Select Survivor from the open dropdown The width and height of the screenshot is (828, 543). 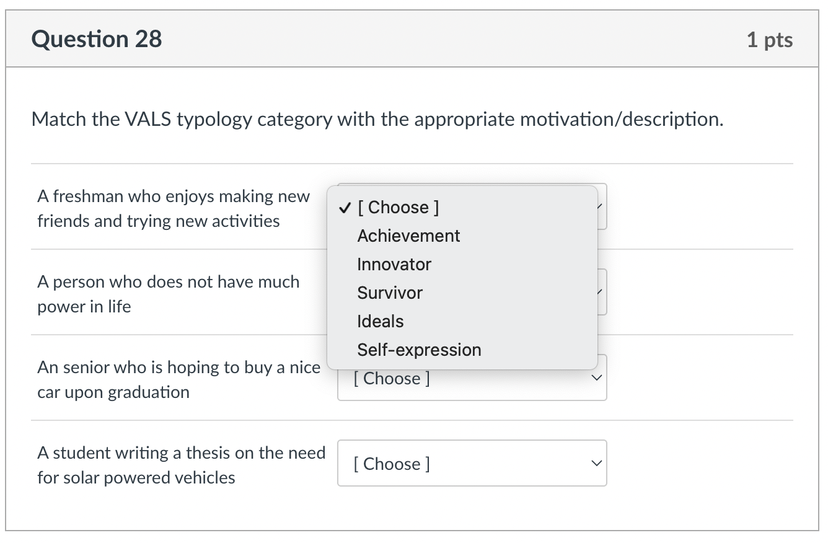(389, 293)
